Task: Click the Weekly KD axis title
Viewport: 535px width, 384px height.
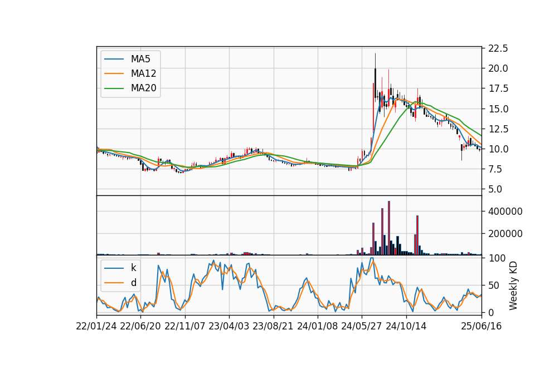Action: click(513, 285)
